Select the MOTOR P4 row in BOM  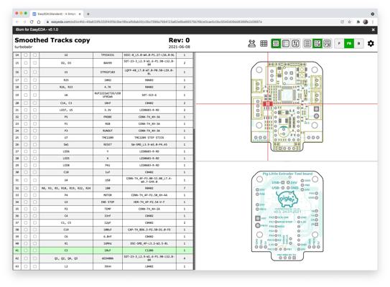[103, 195]
